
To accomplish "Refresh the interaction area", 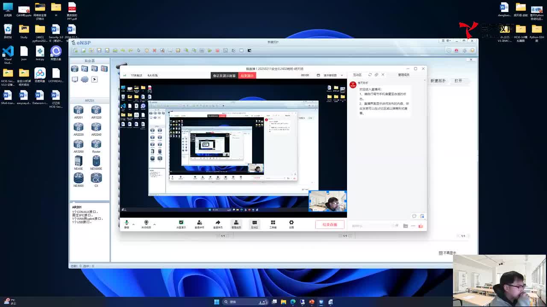I will (x=370, y=75).
